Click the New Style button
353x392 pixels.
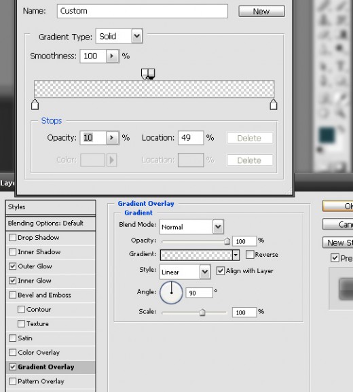pyautogui.click(x=338, y=243)
